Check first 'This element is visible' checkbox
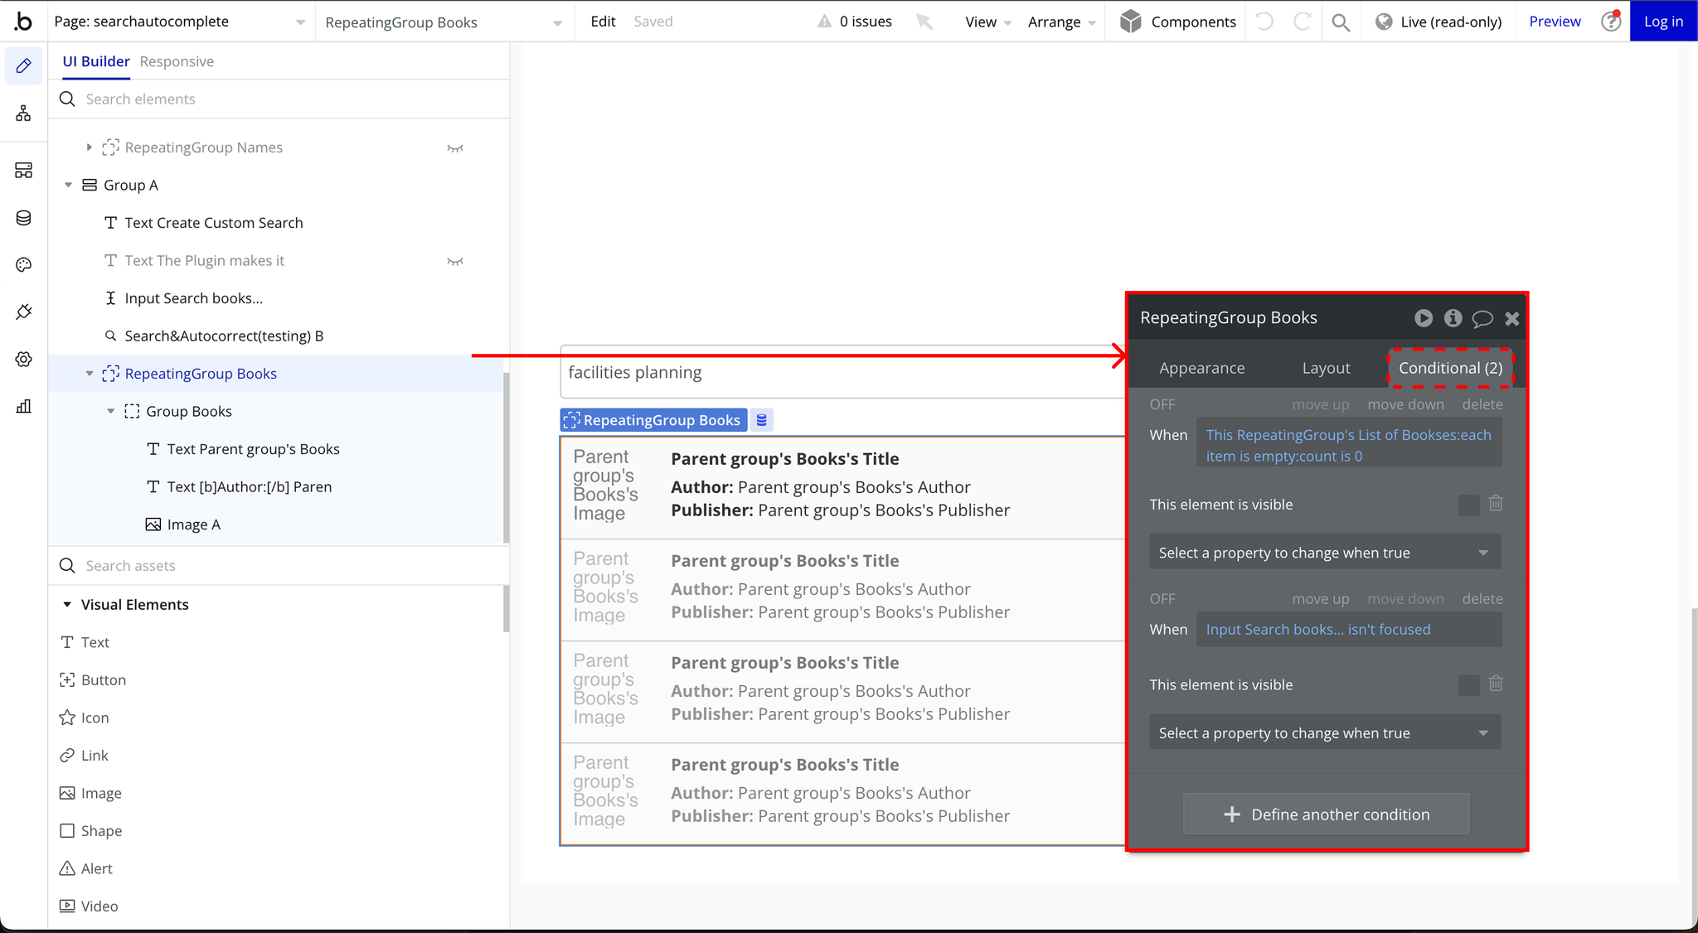The image size is (1698, 933). [x=1468, y=505]
